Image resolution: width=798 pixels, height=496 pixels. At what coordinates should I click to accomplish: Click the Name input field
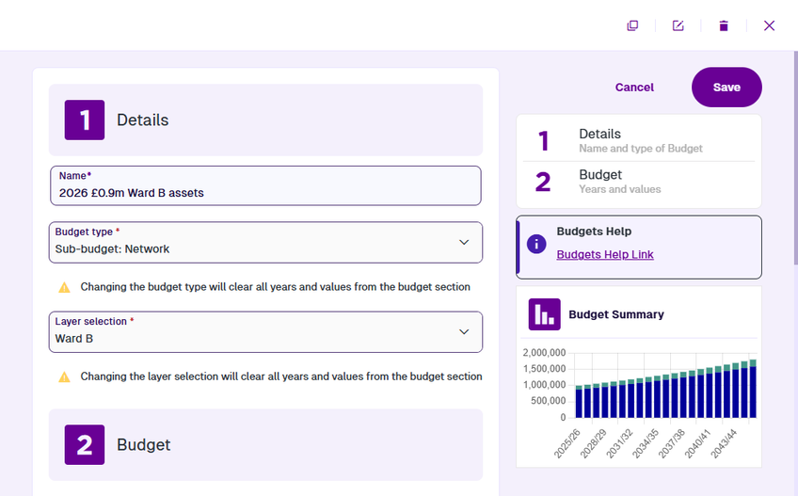pos(265,185)
